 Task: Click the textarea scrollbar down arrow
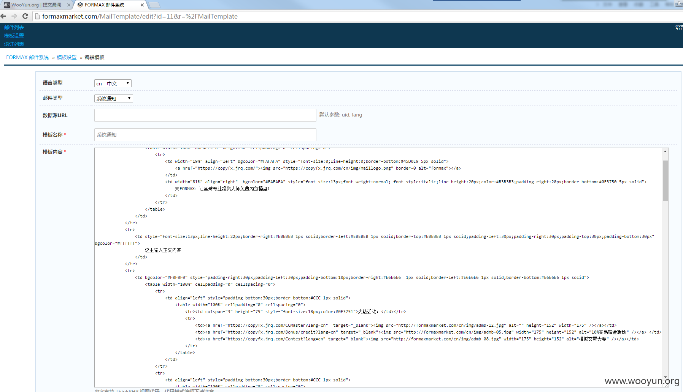(665, 378)
